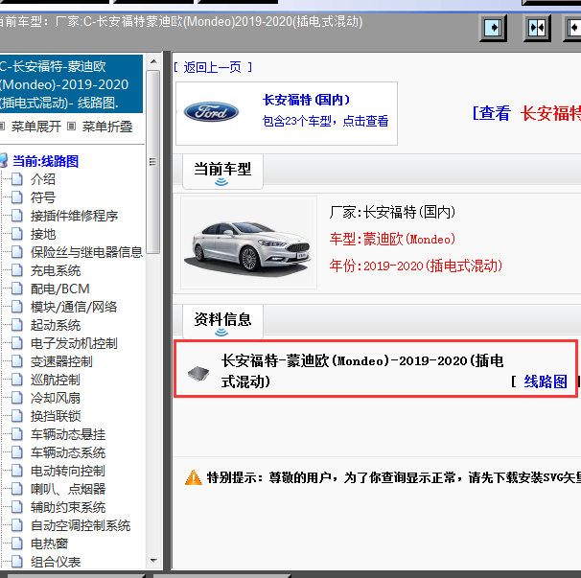Viewport: 581px width, 578px height.
Task: Open 车辆动态悬挂 tree item
Action: click(x=68, y=434)
